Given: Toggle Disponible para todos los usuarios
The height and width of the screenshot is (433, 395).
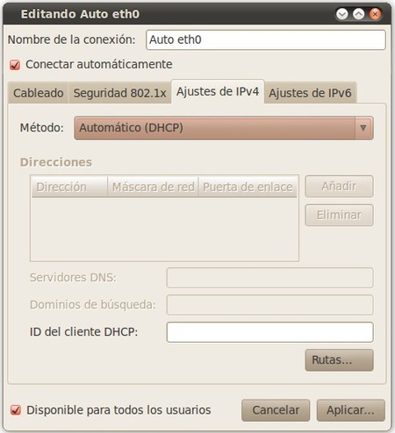Looking at the screenshot, I should [16, 410].
